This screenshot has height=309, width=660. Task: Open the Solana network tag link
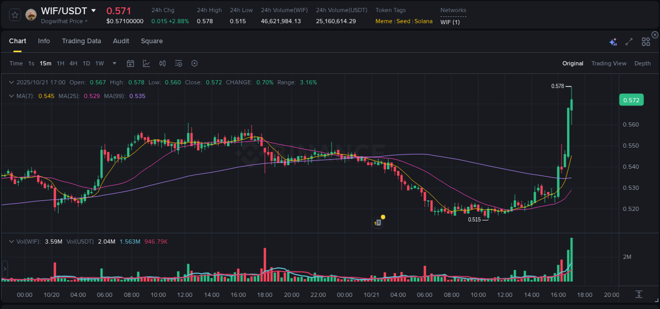click(x=423, y=21)
